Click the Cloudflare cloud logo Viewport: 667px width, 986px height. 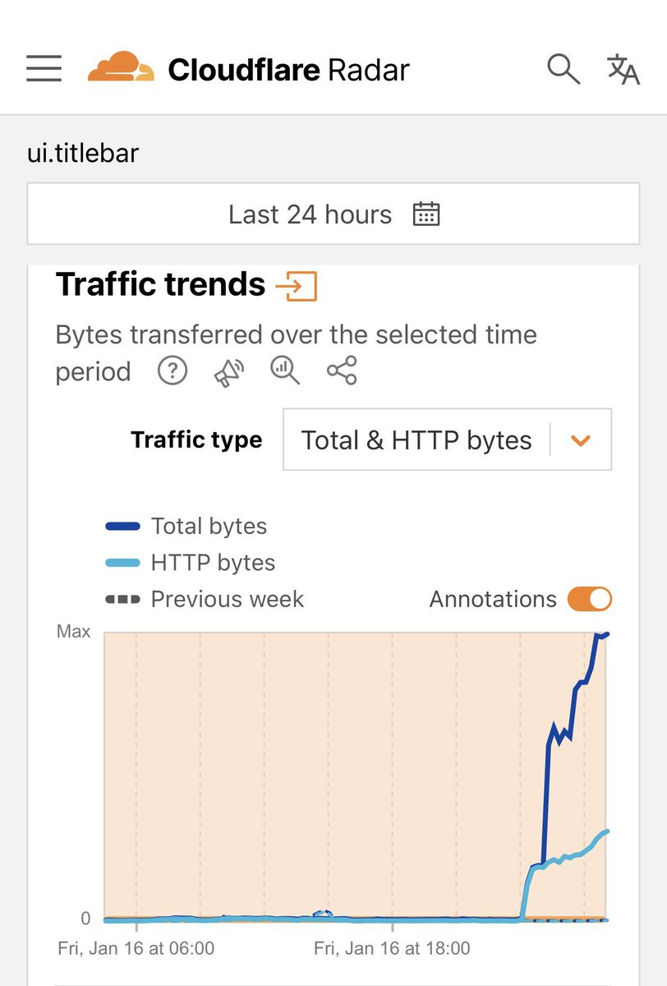coord(121,67)
